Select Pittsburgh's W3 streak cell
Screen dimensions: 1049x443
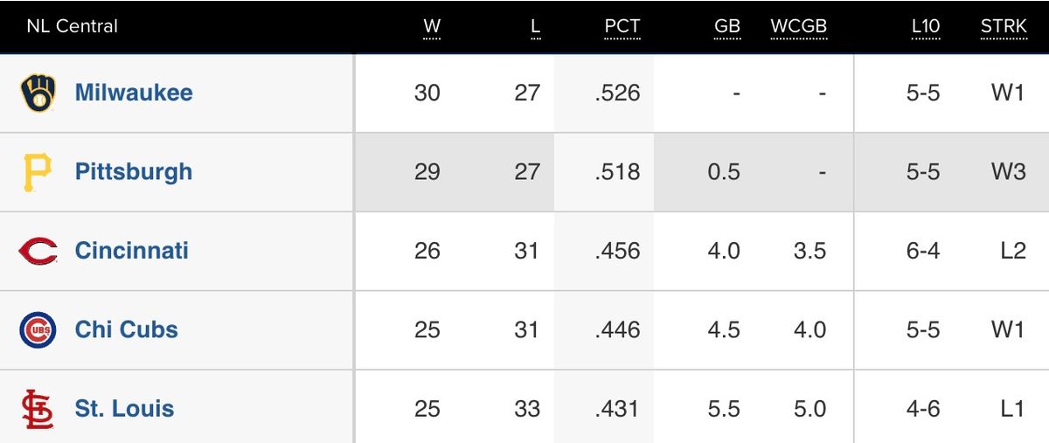coord(1008,171)
